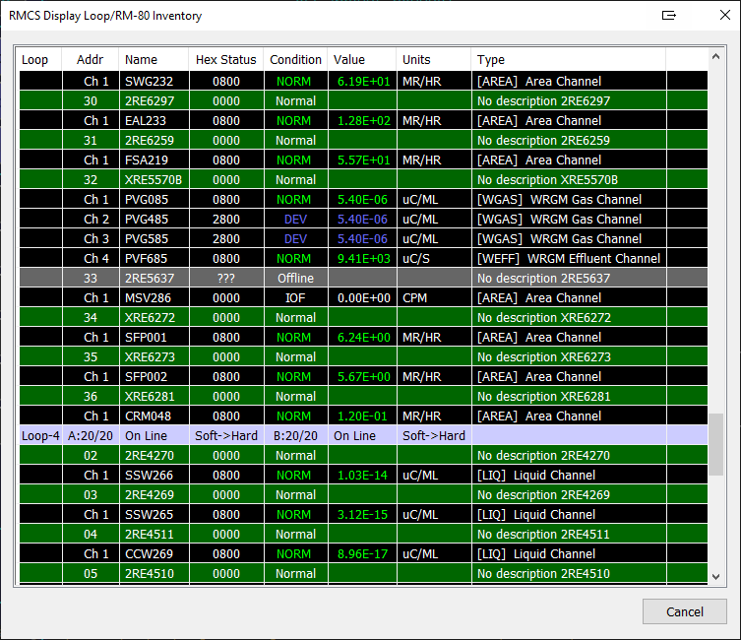This screenshot has width=741, height=640.
Task: Click the scrollbar up arrow
Action: [x=715, y=57]
